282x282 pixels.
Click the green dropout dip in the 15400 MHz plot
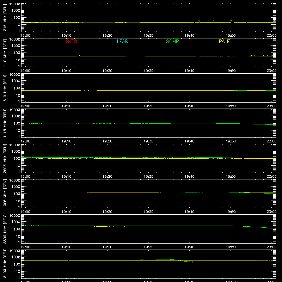point(190,268)
